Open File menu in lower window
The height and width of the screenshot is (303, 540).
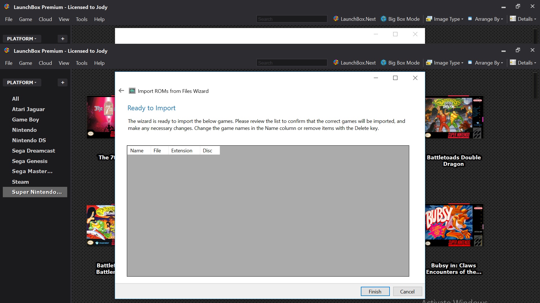click(x=9, y=63)
